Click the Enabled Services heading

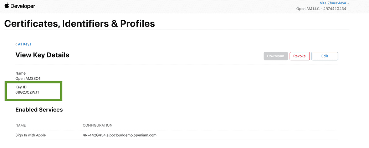pyautogui.click(x=39, y=110)
